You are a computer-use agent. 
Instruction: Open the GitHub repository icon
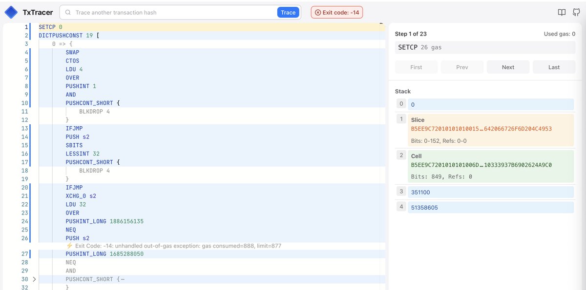tap(576, 12)
